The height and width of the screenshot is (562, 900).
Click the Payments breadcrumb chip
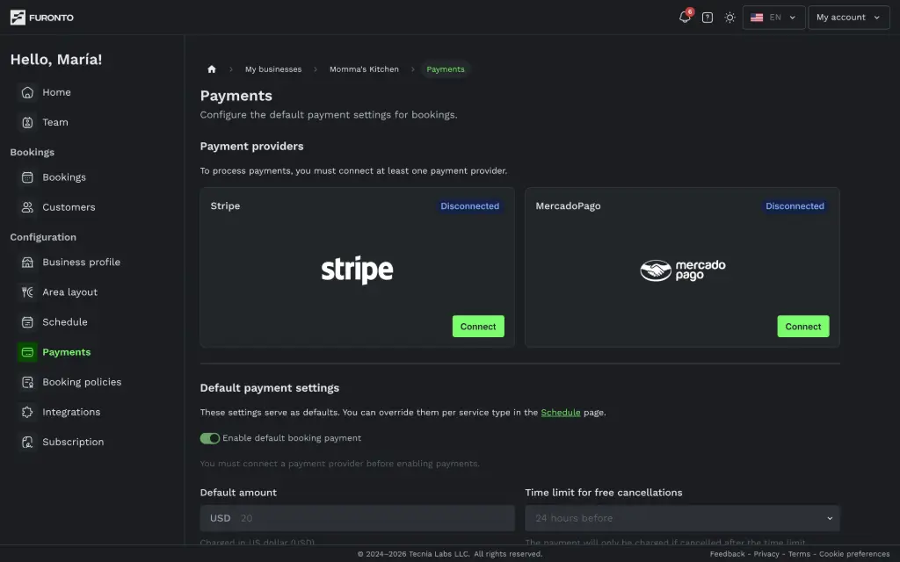tap(446, 69)
